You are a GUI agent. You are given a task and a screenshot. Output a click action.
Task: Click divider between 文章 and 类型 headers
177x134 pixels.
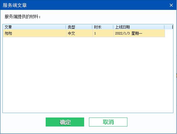[x=66, y=27]
